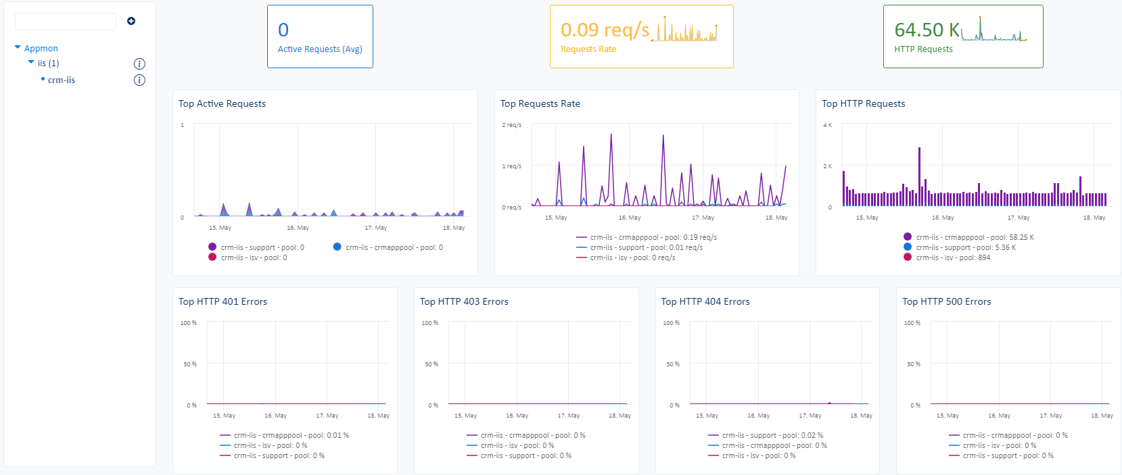Viewport: 1122px width, 475px height.
Task: Click the plus icon beside the search box
Action: [x=131, y=21]
